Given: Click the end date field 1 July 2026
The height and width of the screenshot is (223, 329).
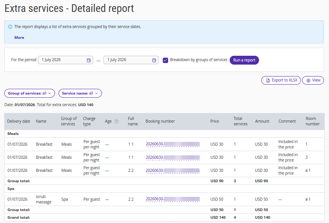Looking at the screenshot, I should [131, 60].
